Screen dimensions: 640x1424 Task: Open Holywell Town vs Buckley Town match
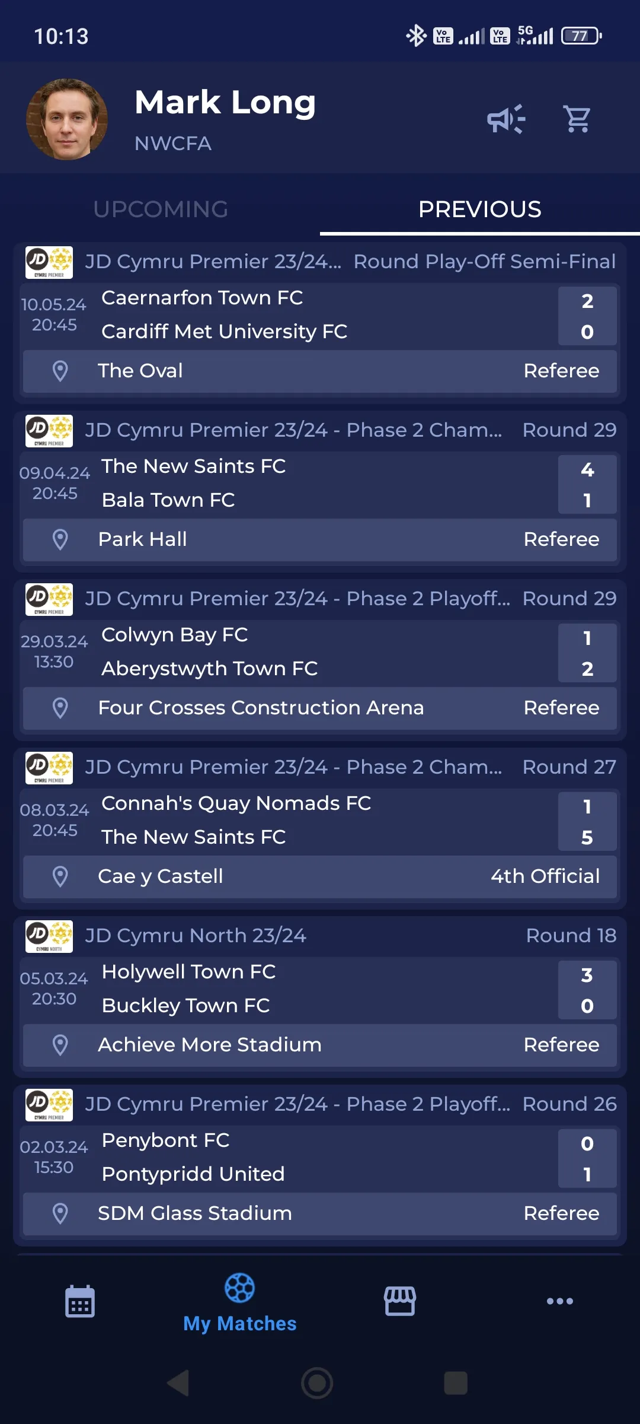click(x=320, y=989)
